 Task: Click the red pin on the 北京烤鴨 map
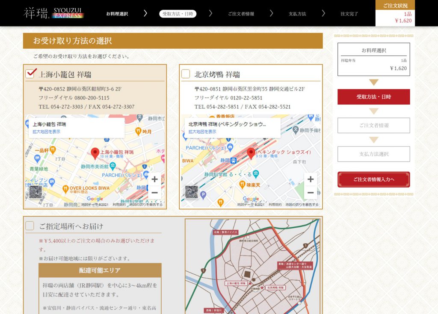point(251,153)
